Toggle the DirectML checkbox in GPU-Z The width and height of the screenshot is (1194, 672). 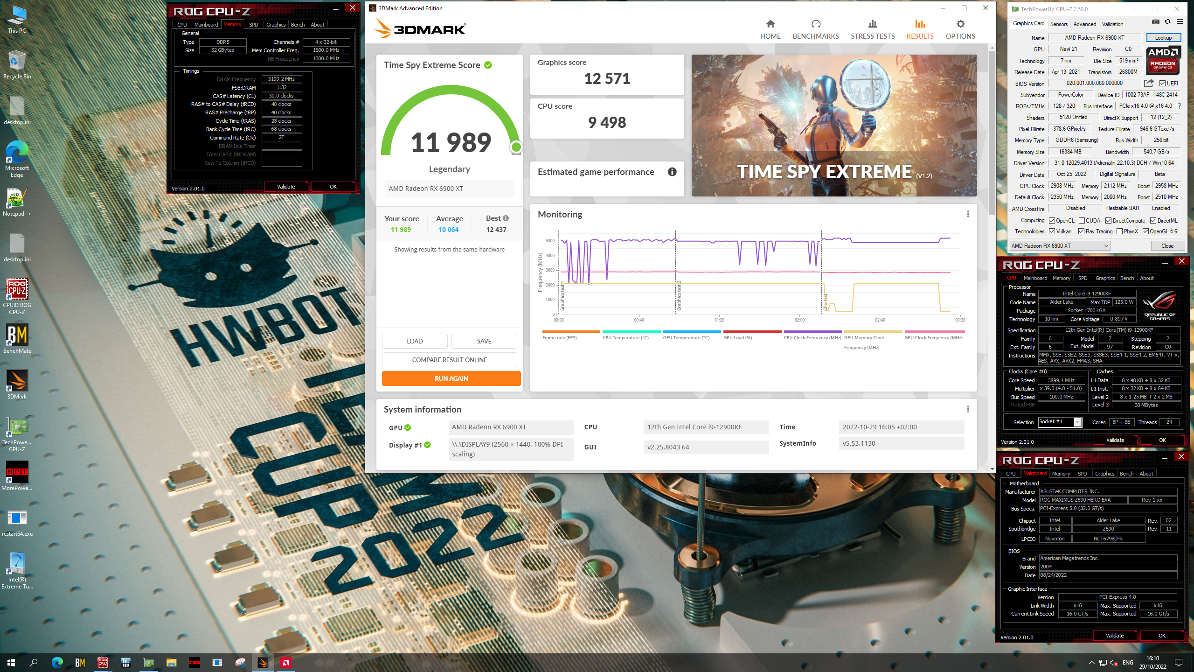pyautogui.click(x=1153, y=221)
